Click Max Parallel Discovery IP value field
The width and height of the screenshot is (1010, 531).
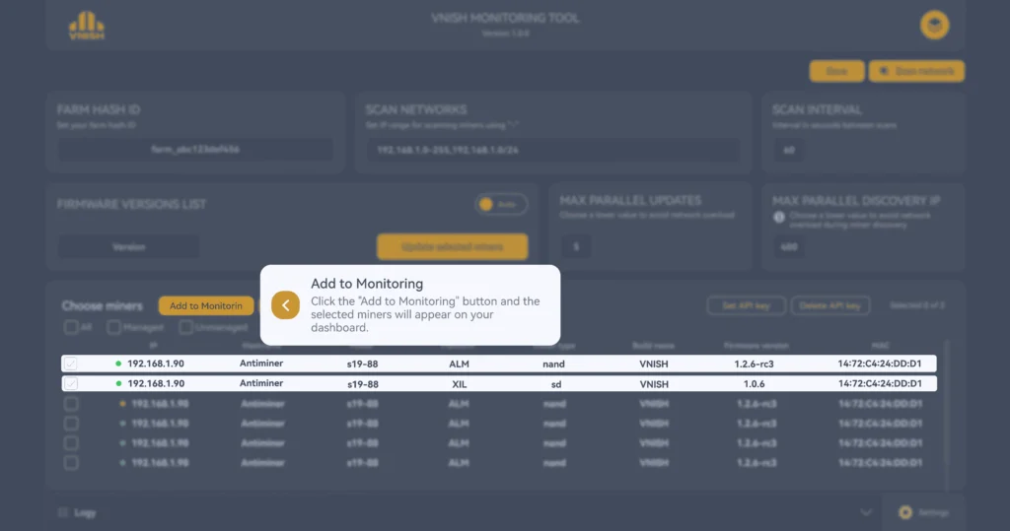point(789,246)
